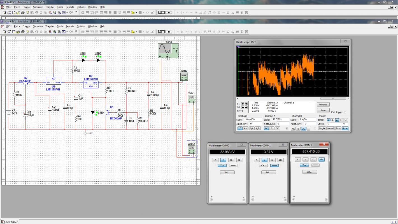Select LED4 diode on schematic

(x=93, y=112)
